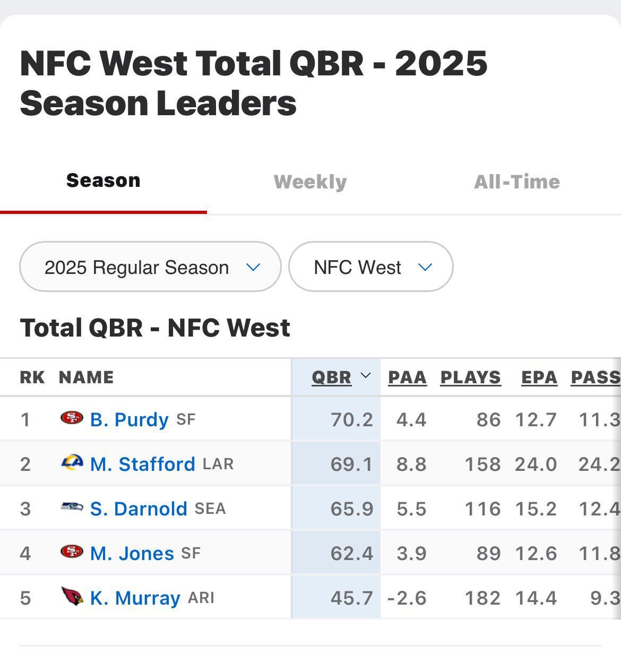Expand the NFC West division dropdown
This screenshot has height=654, width=621.
point(370,267)
